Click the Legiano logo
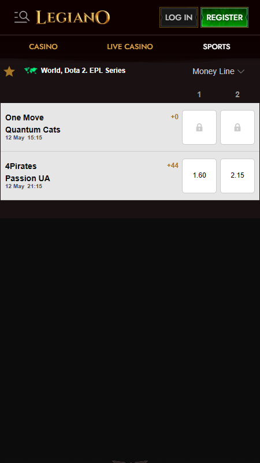 [x=73, y=17]
